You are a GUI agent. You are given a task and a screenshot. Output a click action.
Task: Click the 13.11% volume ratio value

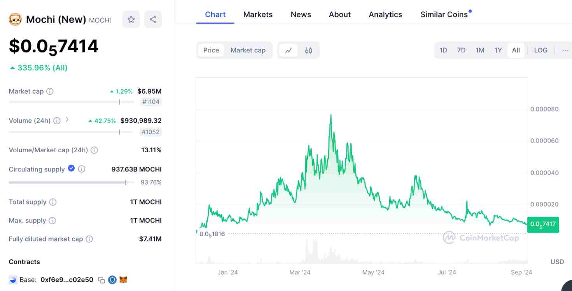tap(151, 150)
